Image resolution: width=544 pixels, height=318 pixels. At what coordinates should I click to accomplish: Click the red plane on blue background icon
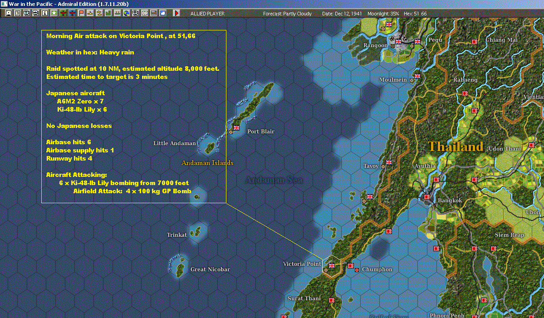72,13
